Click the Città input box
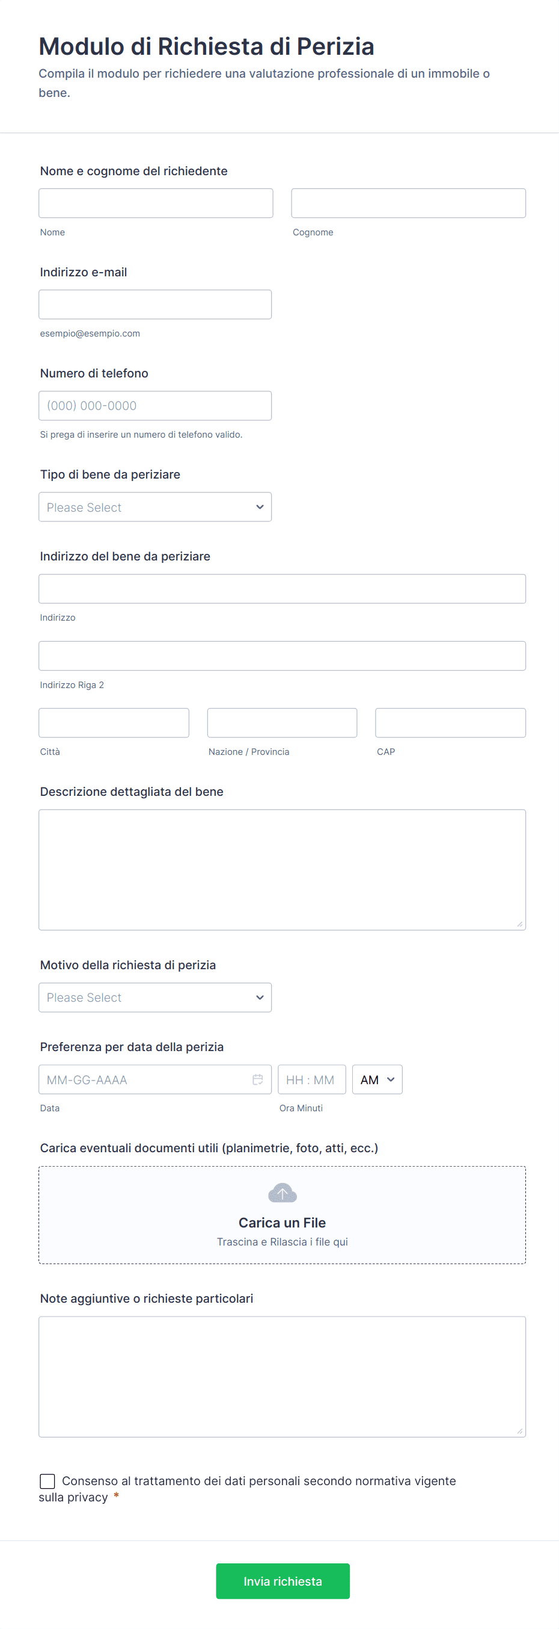559x1629 pixels. click(114, 723)
